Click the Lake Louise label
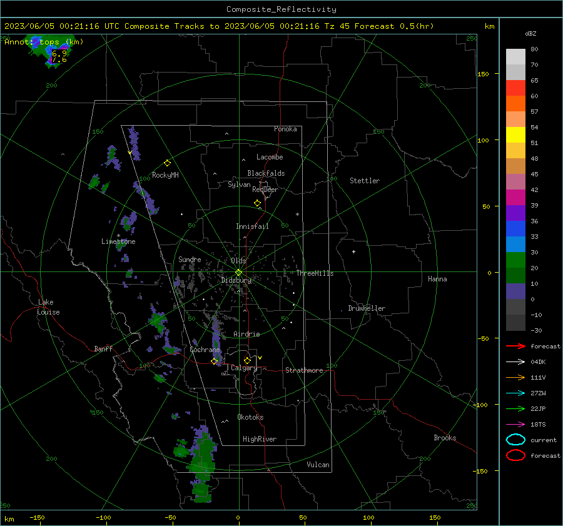The height and width of the screenshot is (526, 563). click(x=48, y=307)
